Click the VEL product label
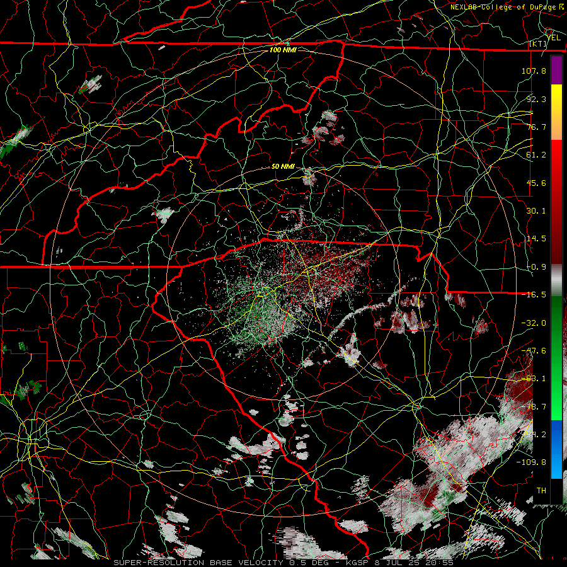567x567 pixels. (554, 38)
